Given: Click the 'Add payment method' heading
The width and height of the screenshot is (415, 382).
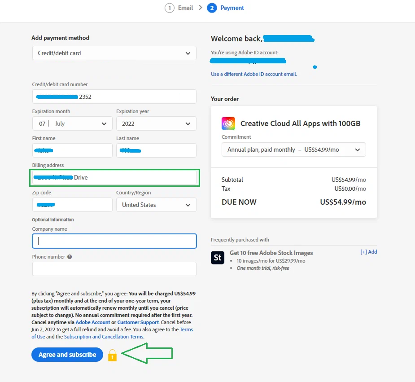Looking at the screenshot, I should coord(61,38).
